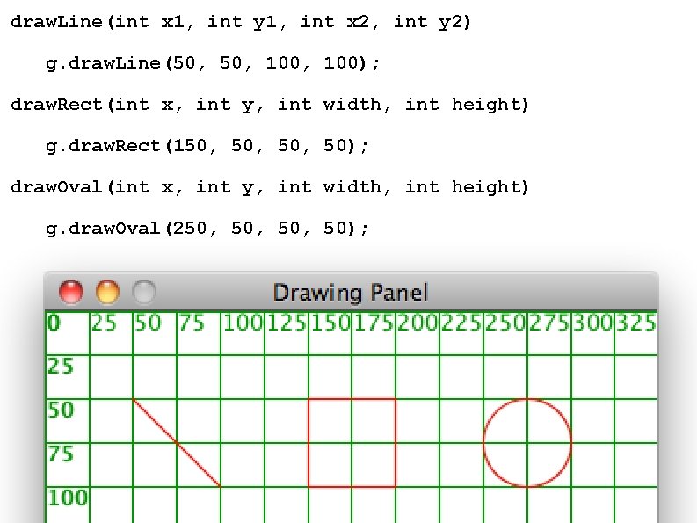Click the gray zoom button of Drawing Panel

(144, 292)
